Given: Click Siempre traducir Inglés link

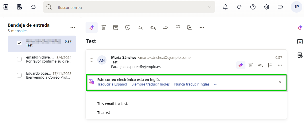Looking at the screenshot, I should click(151, 84).
